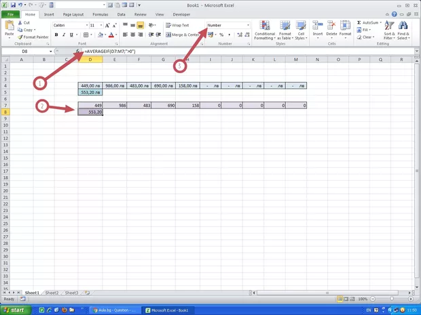Viewport: 421px width, 315px height.
Task: Apply the red Font Color
Action: click(x=111, y=35)
